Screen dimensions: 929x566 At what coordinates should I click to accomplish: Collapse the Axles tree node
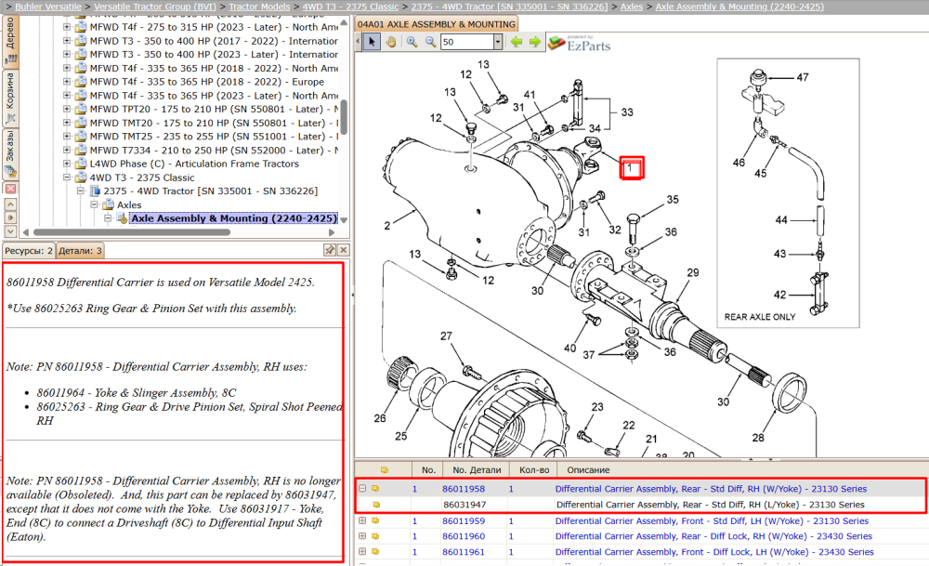(x=94, y=204)
